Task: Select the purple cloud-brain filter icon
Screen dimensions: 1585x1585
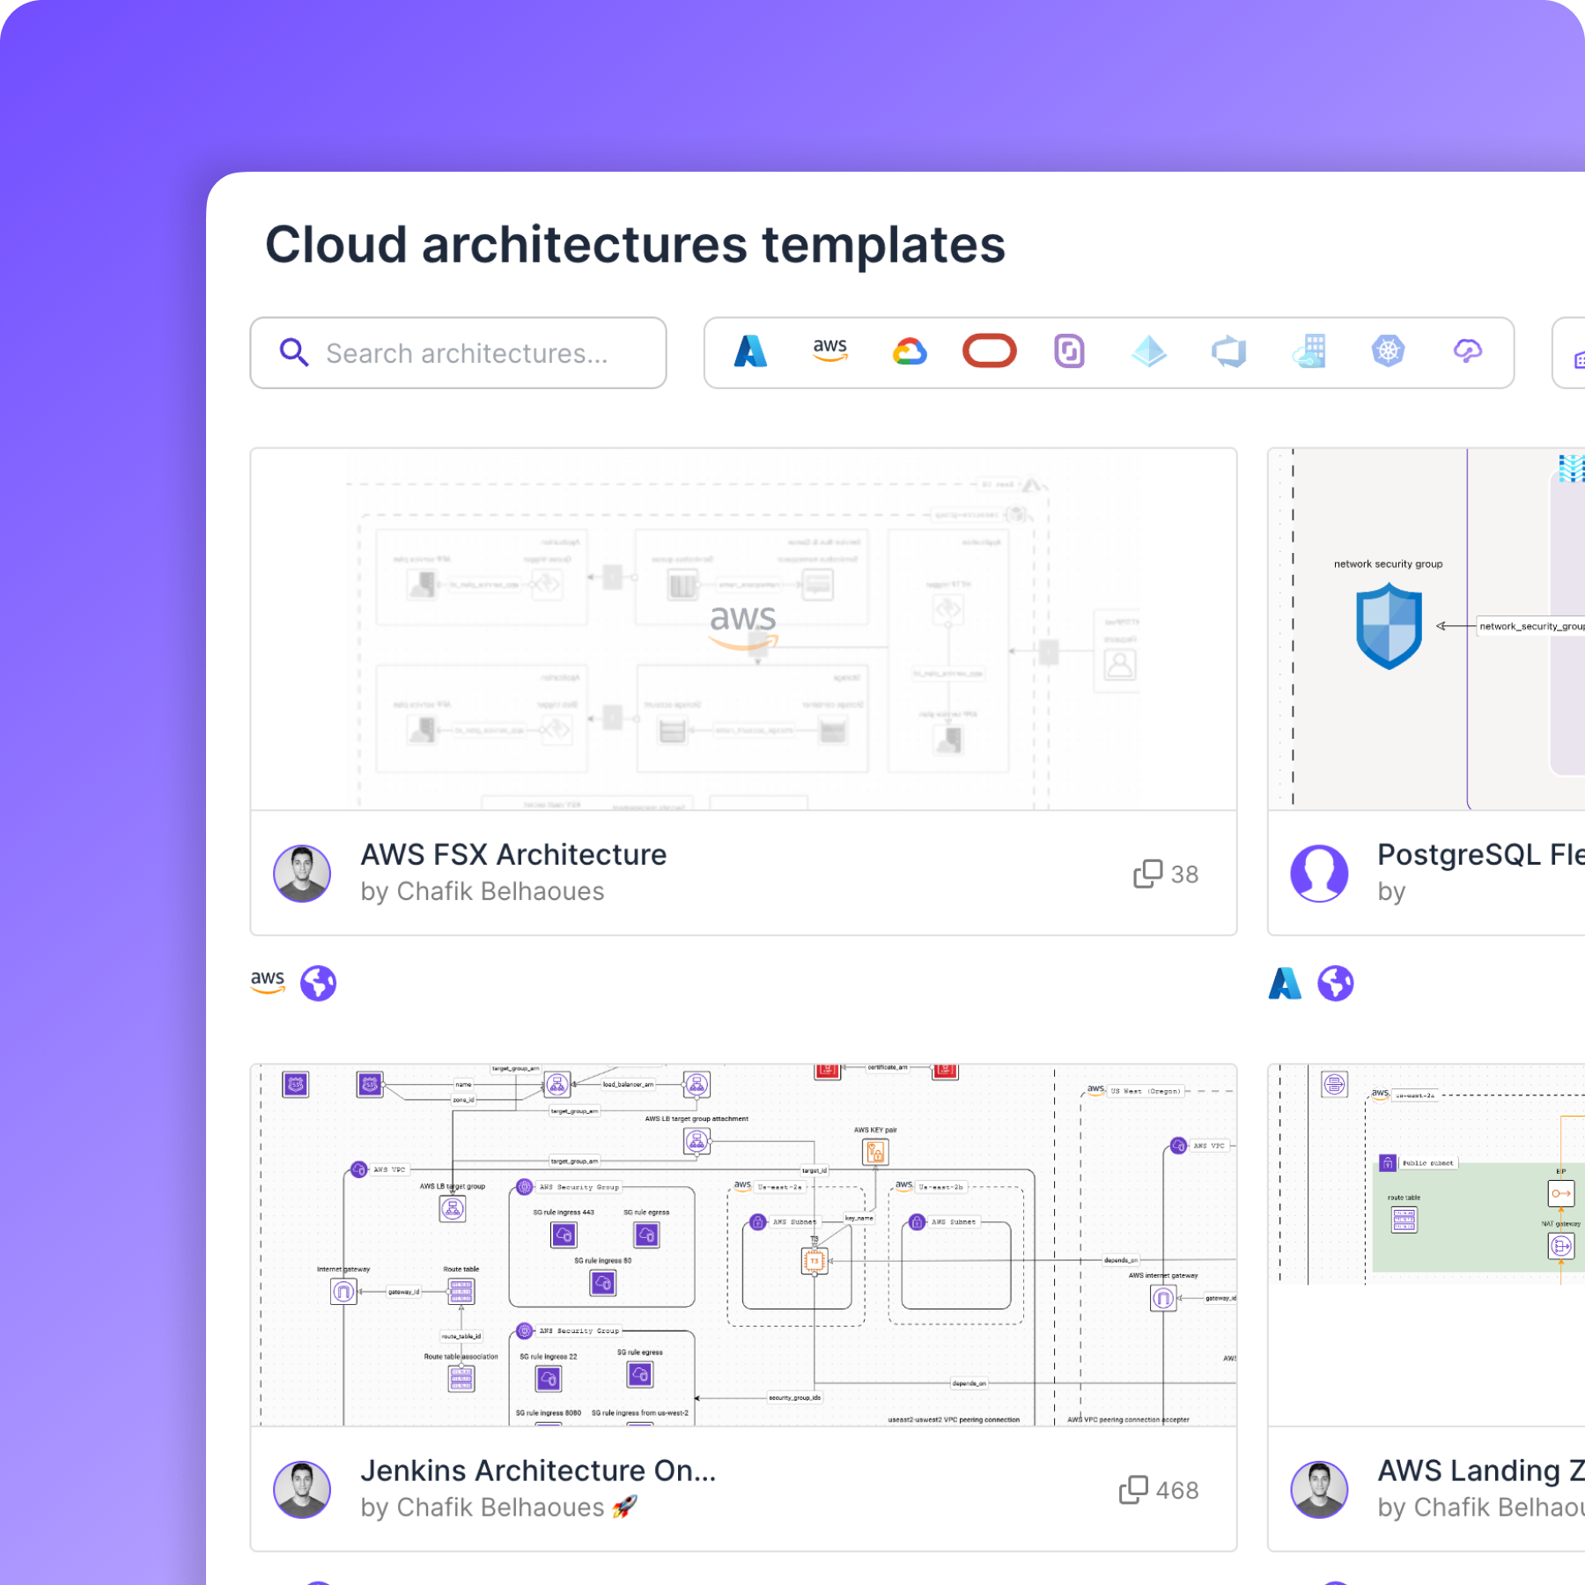Action: [x=1468, y=351]
